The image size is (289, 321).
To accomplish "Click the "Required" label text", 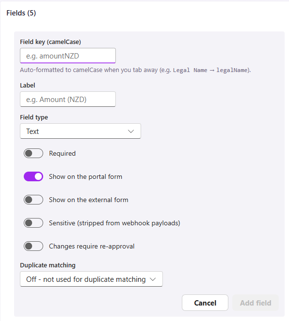I will pyautogui.click(x=62, y=153).
